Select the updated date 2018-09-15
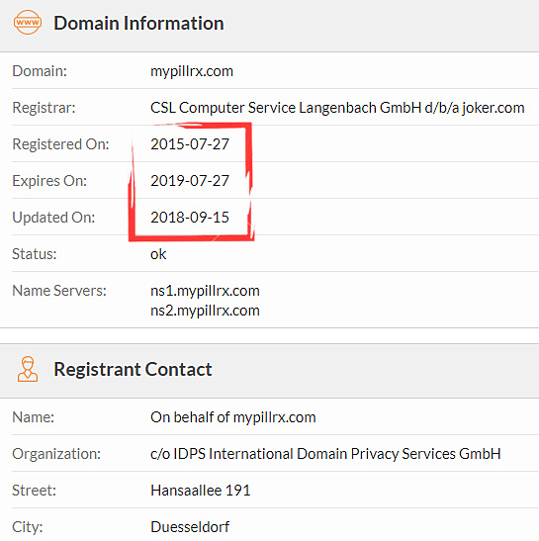Image resolution: width=539 pixels, height=541 pixels. [190, 218]
